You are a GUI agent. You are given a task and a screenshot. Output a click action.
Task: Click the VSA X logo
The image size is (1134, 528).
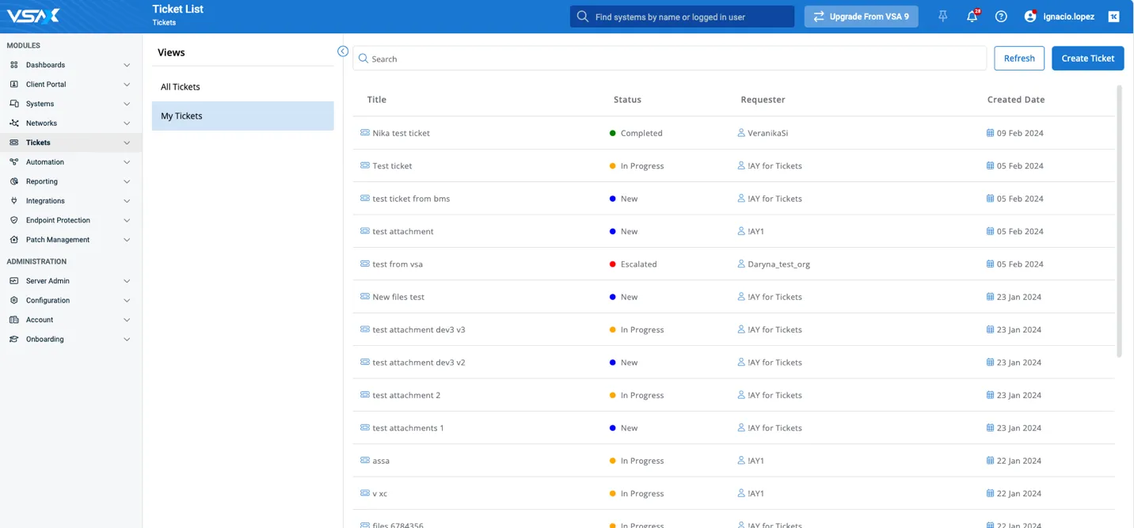point(33,16)
